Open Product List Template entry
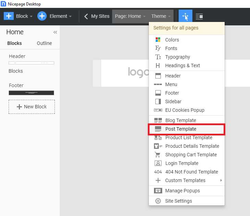250x216 pixels. (187, 137)
